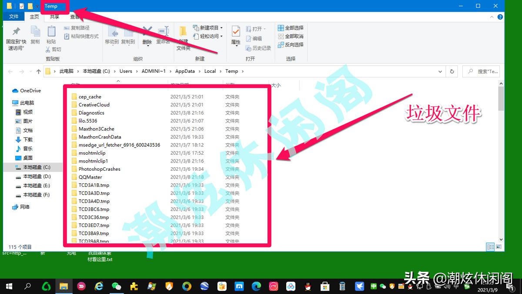The image size is (522, 294).
Task: Switch to details view using status bar toggle
Action: [490, 247]
